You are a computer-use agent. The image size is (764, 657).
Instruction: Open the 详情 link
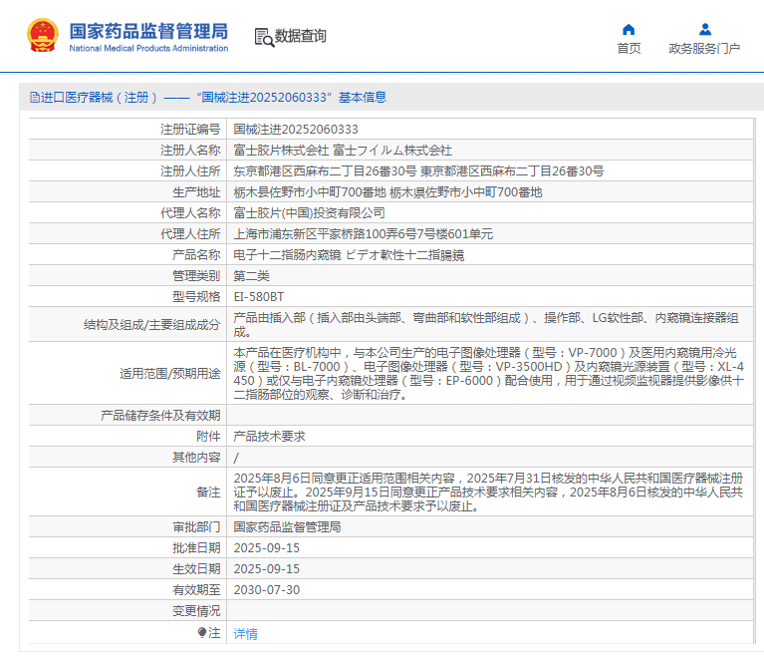click(x=246, y=634)
